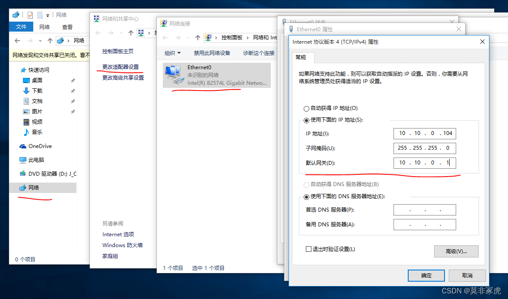Select the Ethernet0 network adapter item
The width and height of the screenshot is (508, 299).
[x=216, y=75]
